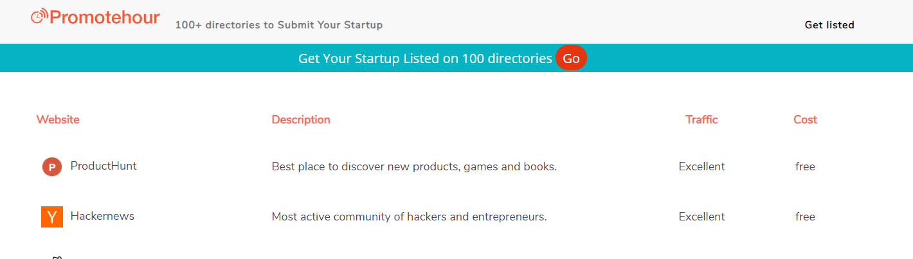Click the orange Hackernews Y icon
The width and height of the screenshot is (913, 259).
tap(52, 217)
